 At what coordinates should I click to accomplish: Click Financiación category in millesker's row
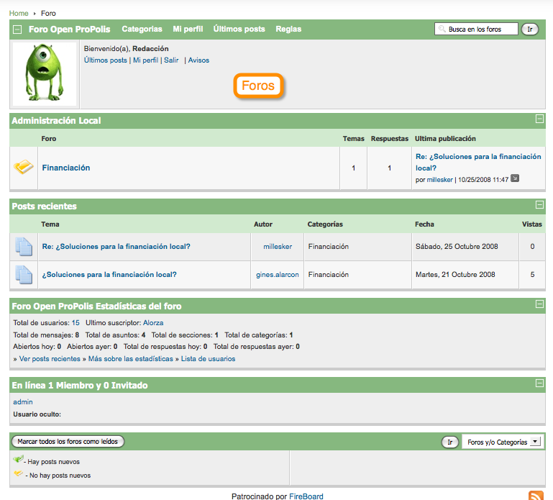tap(329, 246)
